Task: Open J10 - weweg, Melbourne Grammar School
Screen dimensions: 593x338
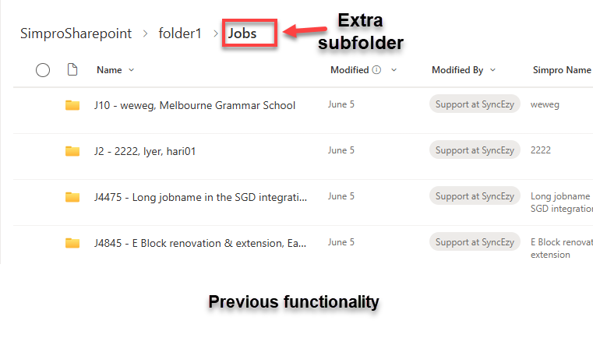Action: 195,105
